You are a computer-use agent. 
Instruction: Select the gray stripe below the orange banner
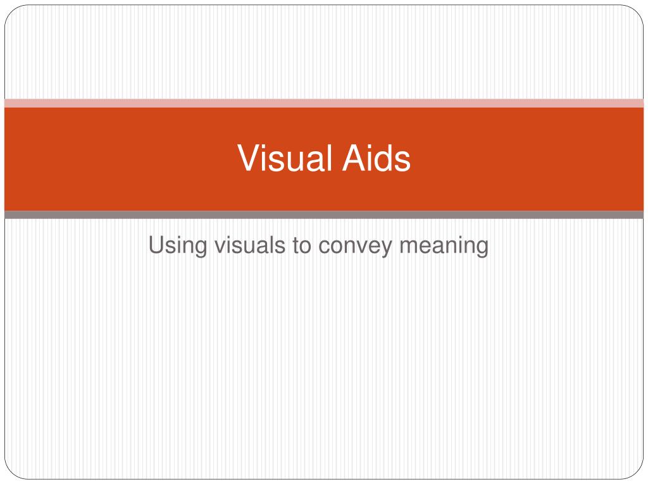324,215
